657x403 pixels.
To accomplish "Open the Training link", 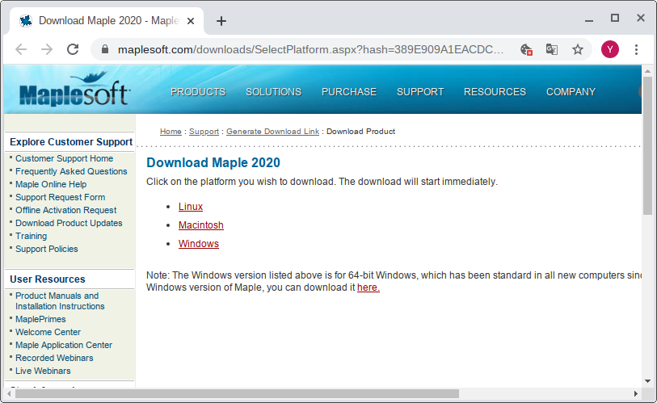I will click(x=31, y=237).
